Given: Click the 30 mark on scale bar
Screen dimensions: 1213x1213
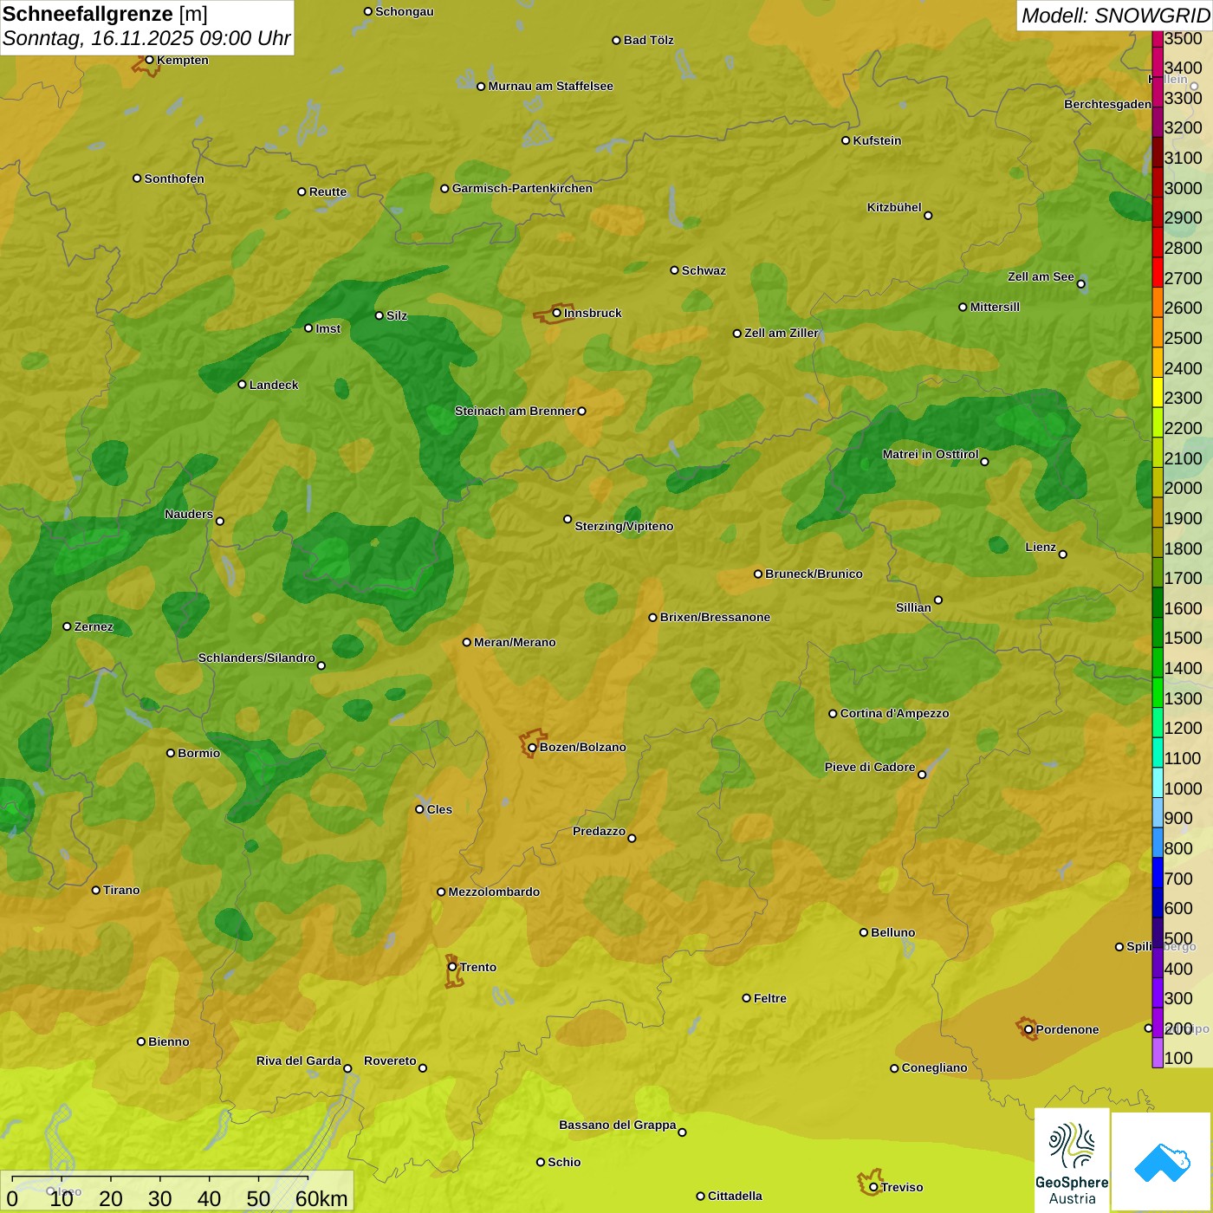Looking at the screenshot, I should (x=159, y=1198).
